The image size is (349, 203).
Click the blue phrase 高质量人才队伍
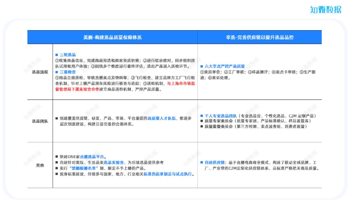pos(162,118)
